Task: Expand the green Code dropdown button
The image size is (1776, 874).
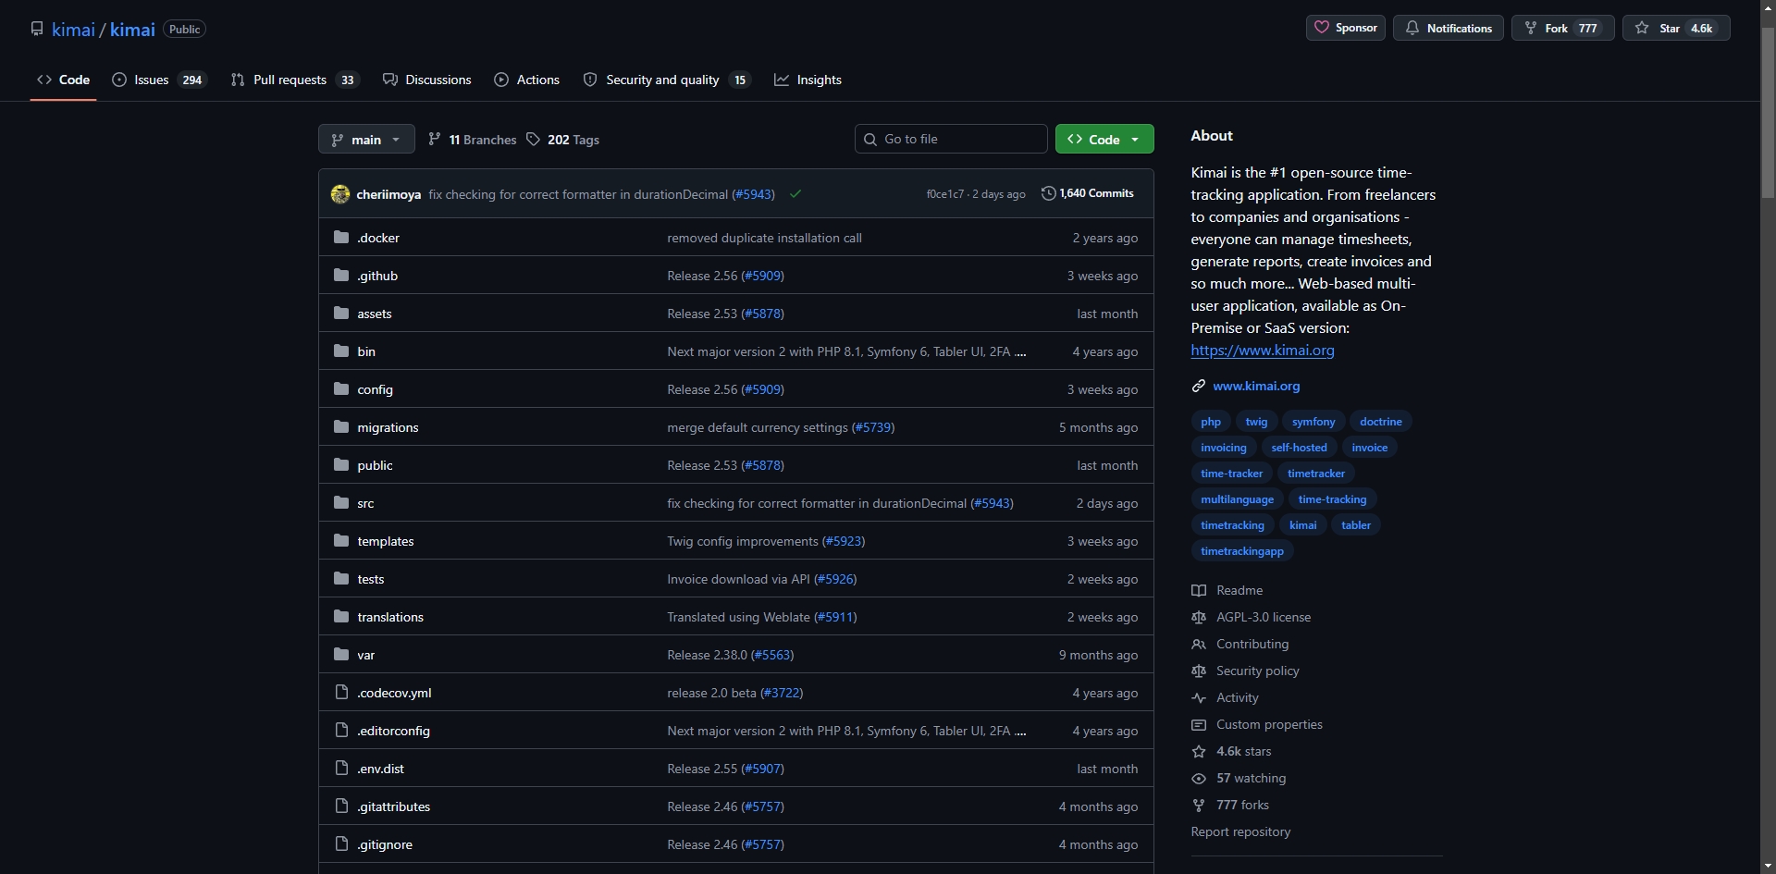Action: point(1104,139)
